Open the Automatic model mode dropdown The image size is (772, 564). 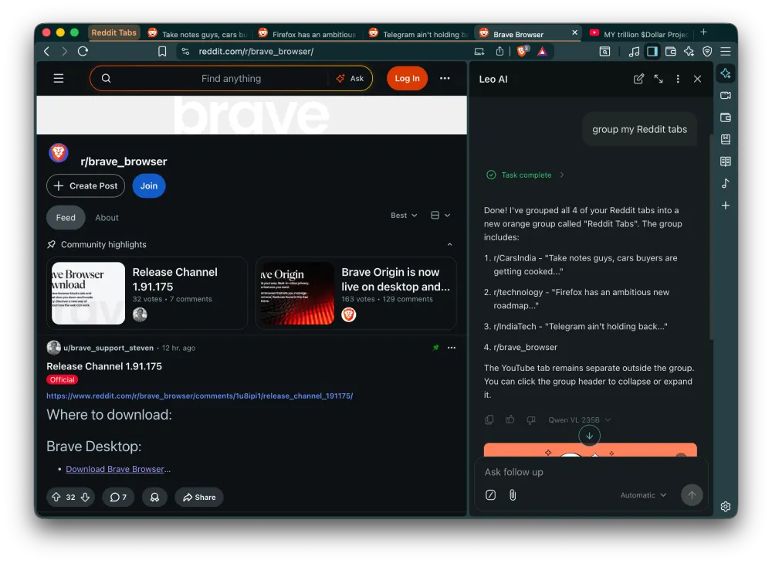click(643, 495)
